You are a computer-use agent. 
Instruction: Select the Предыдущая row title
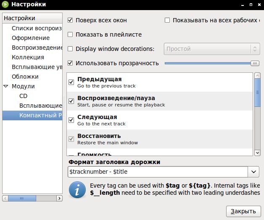99,79
